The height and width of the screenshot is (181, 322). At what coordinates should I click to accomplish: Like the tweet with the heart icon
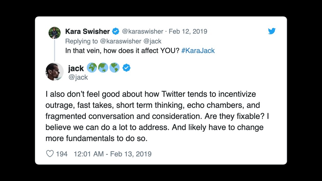(x=50, y=153)
